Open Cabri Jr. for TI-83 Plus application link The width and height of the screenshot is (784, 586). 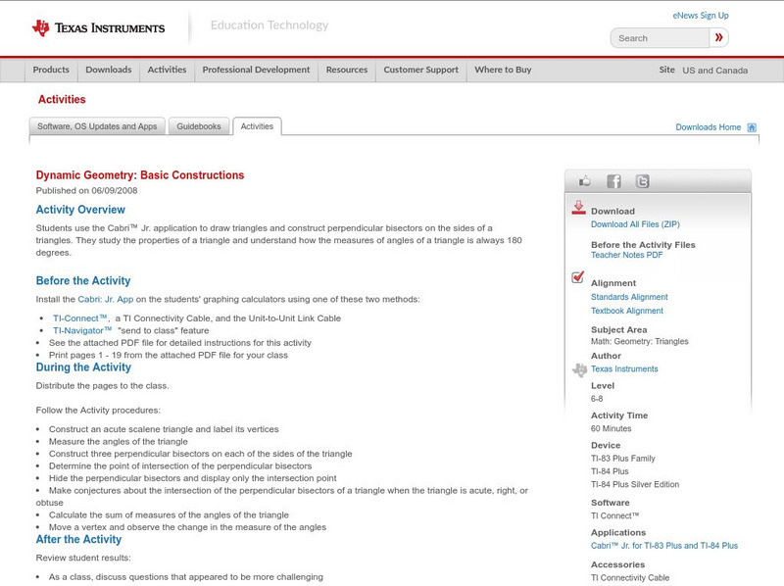coord(664,546)
